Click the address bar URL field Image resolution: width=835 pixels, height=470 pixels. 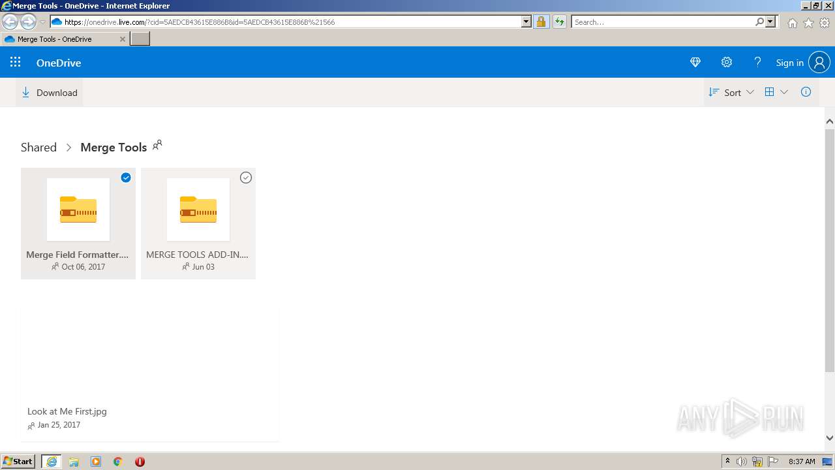tap(287, 22)
